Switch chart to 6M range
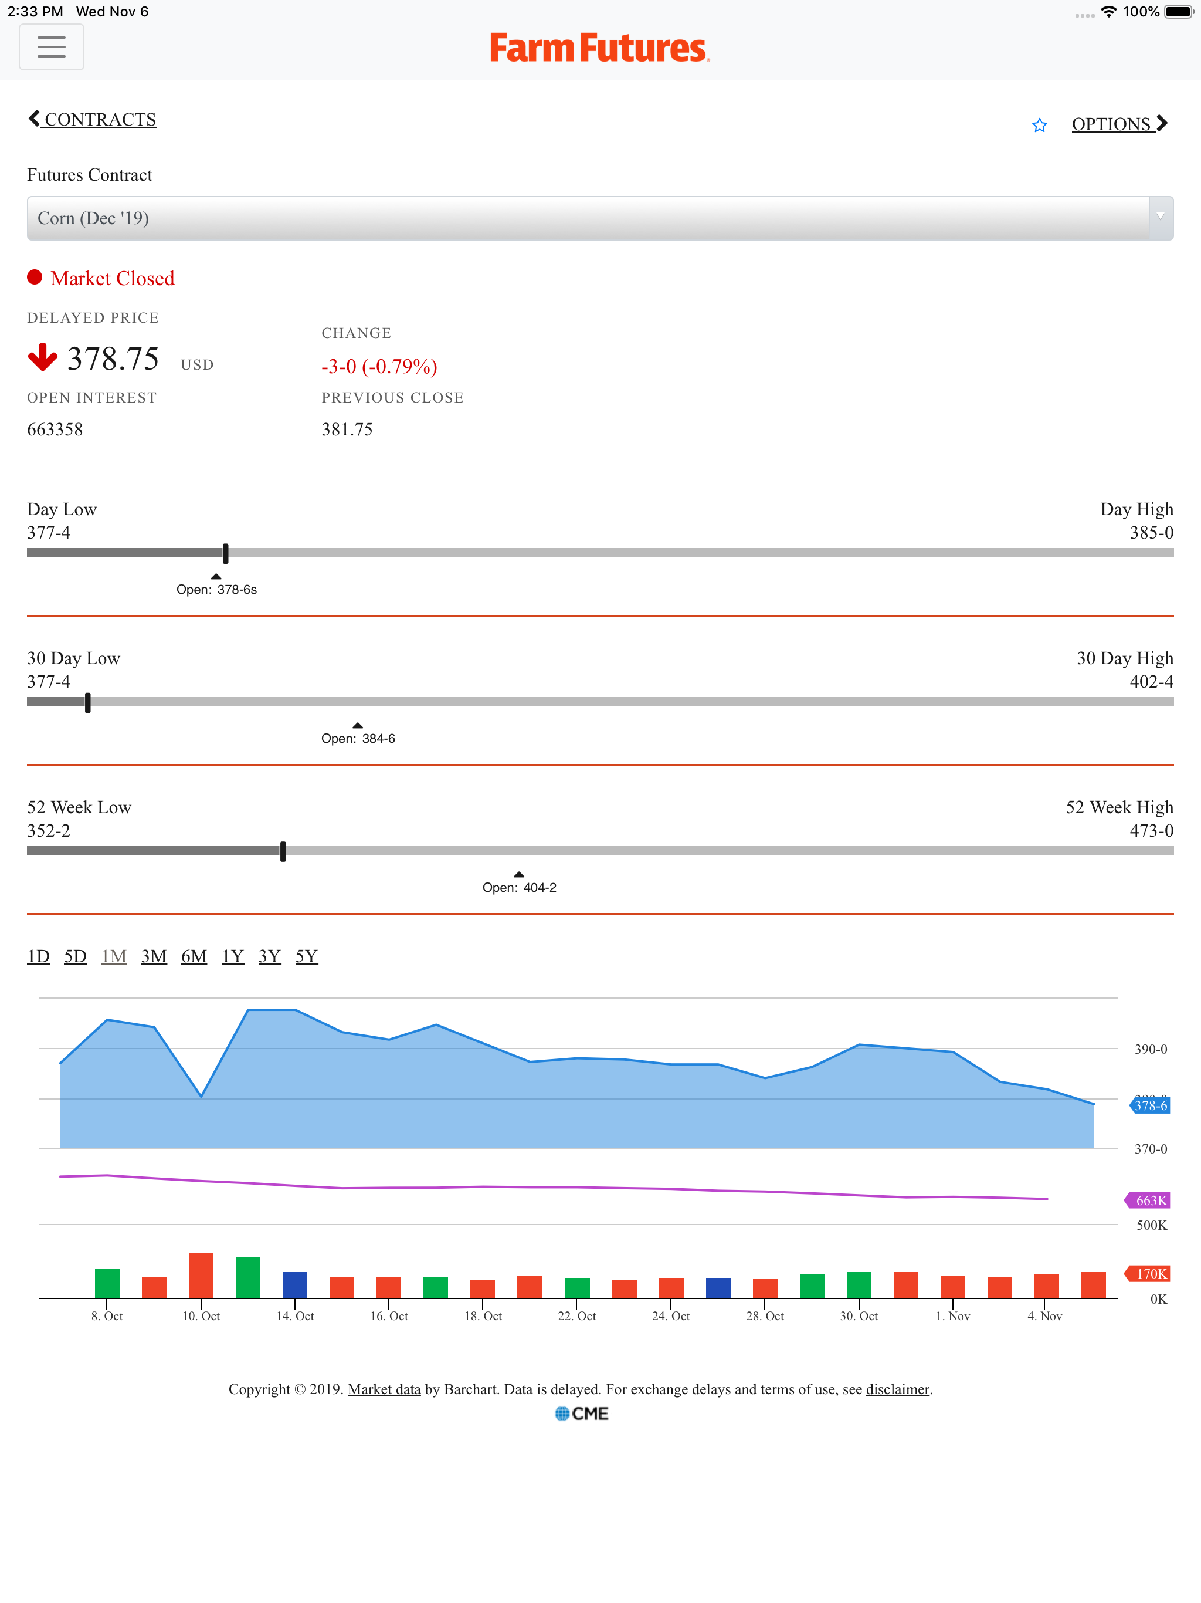 pos(194,956)
